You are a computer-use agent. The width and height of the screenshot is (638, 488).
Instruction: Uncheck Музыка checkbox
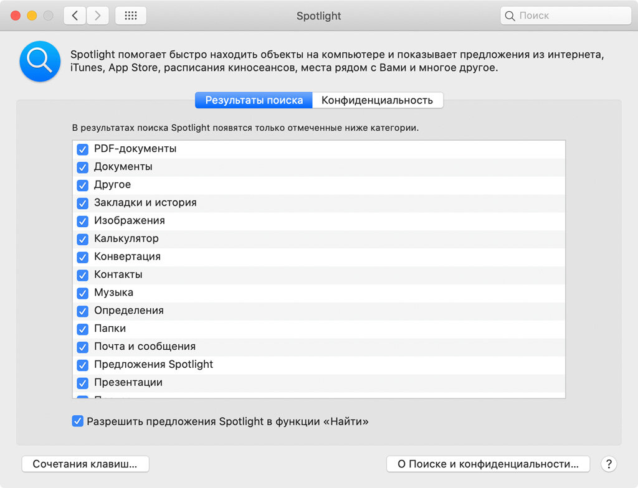point(83,293)
